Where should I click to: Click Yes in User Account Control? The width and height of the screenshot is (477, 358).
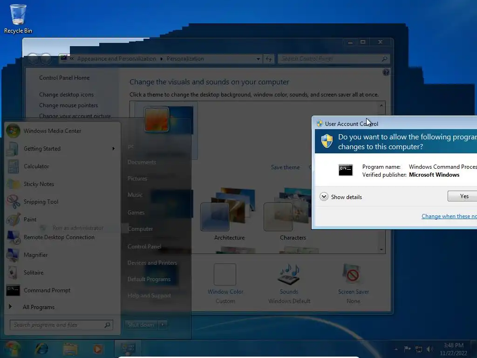(463, 196)
